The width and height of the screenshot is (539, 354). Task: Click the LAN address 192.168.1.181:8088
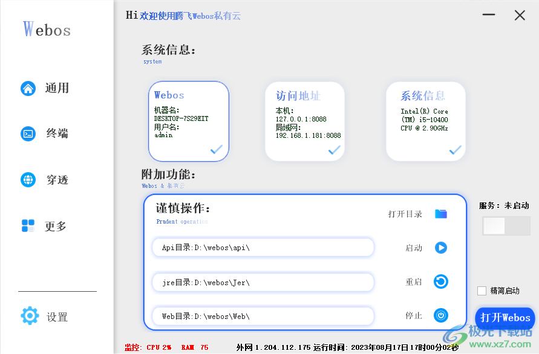point(308,135)
